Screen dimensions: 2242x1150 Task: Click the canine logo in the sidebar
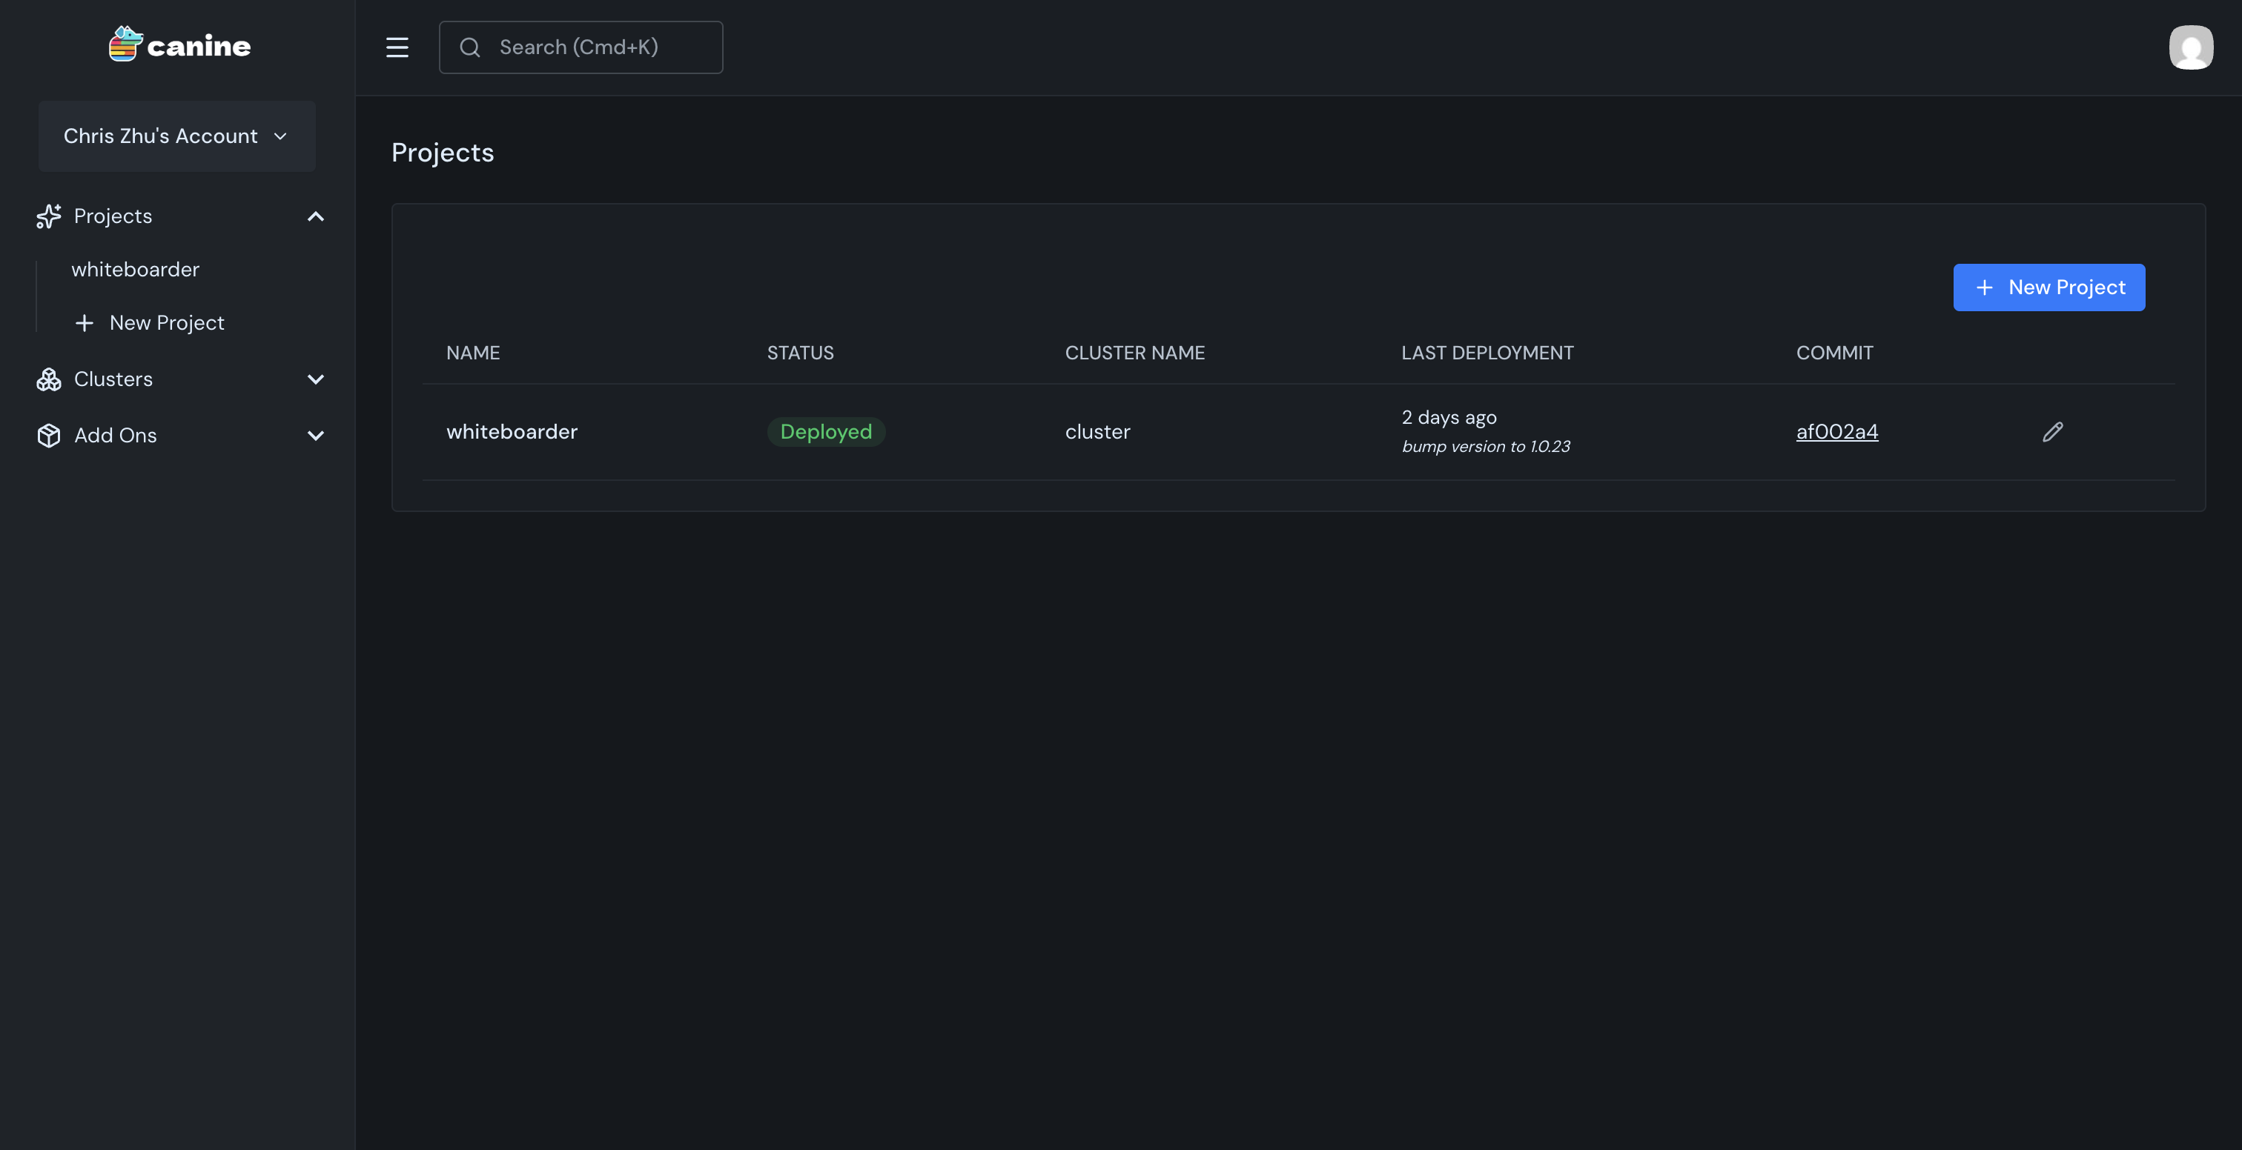tap(179, 44)
